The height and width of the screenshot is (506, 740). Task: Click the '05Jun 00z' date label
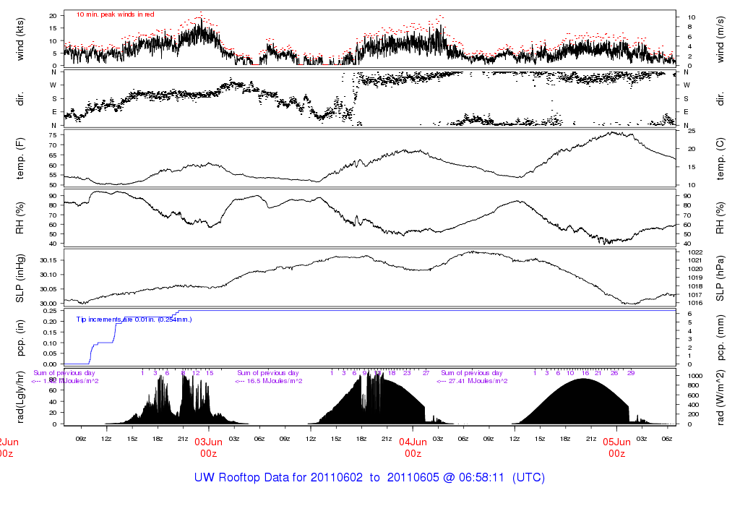tap(617, 447)
